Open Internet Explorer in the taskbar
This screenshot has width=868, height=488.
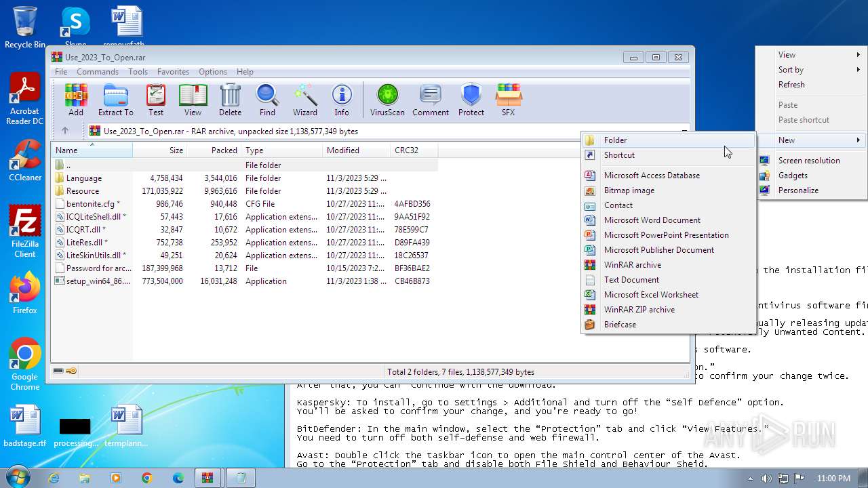coord(54,478)
